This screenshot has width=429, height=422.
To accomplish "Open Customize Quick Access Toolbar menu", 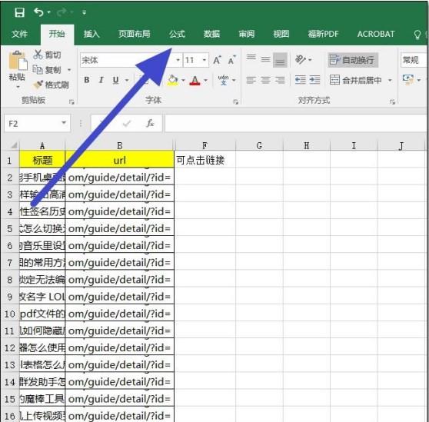I will coord(85,12).
